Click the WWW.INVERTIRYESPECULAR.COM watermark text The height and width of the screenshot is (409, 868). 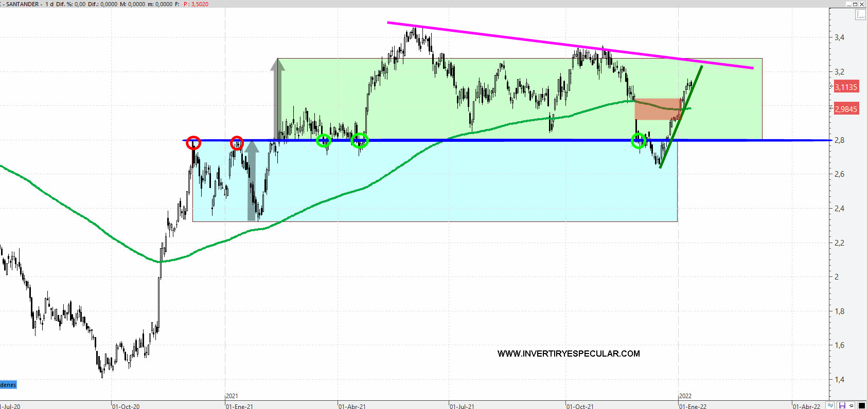tap(569, 354)
